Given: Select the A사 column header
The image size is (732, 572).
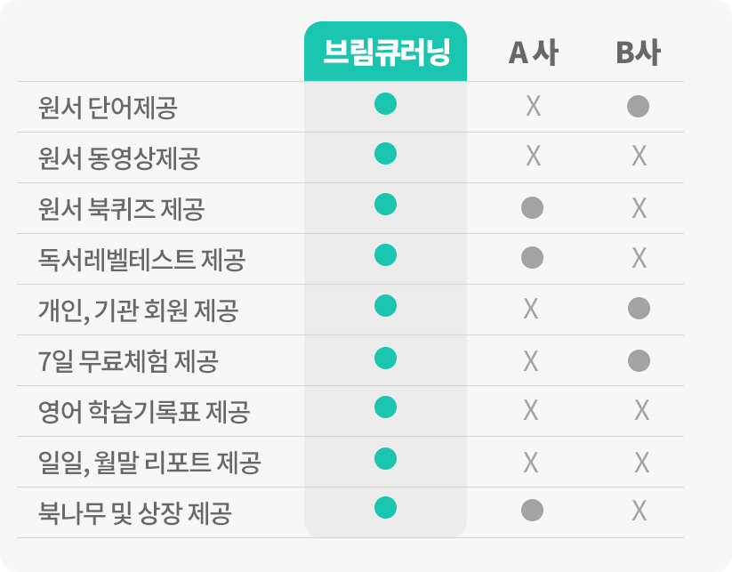Looking at the screenshot, I should pyautogui.click(x=533, y=52).
